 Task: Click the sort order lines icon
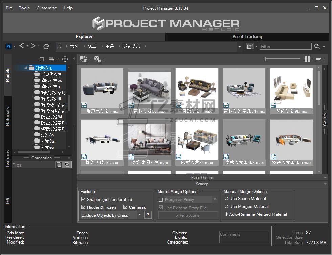pos(319,59)
